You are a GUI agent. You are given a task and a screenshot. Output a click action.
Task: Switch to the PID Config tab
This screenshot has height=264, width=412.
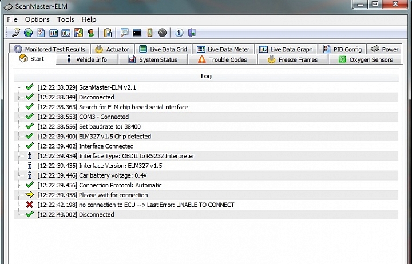pos(342,49)
